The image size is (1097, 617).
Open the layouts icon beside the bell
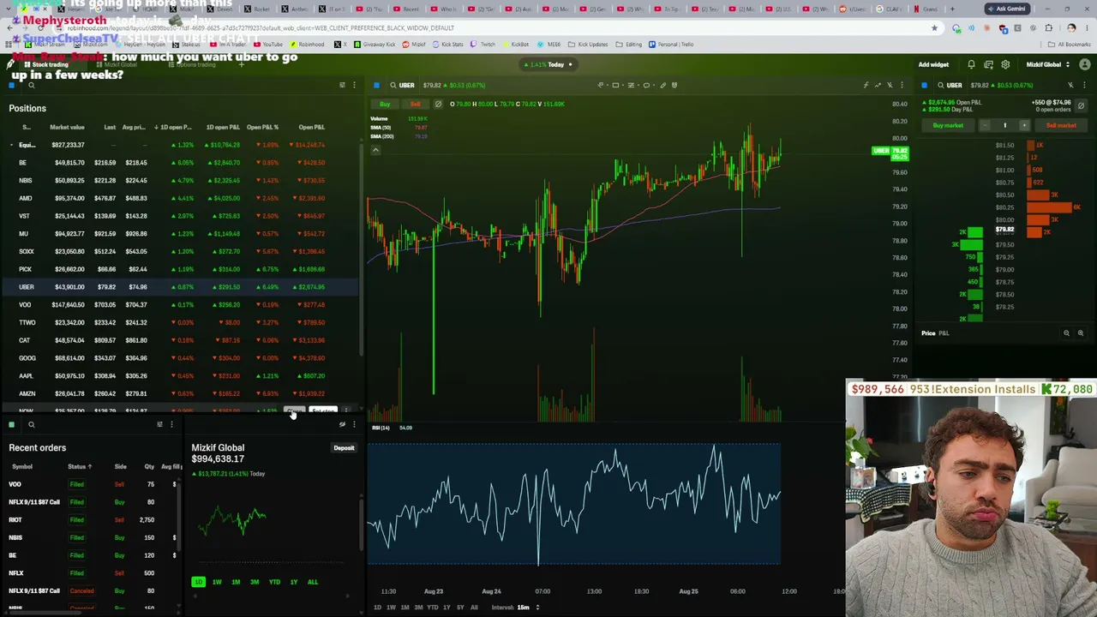tap(988, 64)
